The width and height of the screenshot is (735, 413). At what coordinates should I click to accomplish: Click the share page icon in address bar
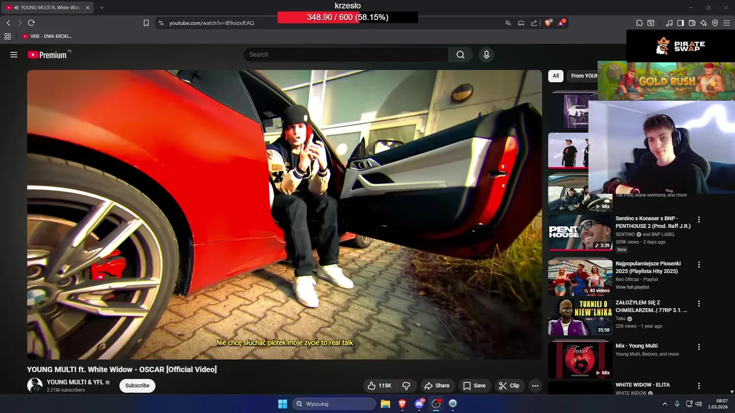pyautogui.click(x=534, y=23)
